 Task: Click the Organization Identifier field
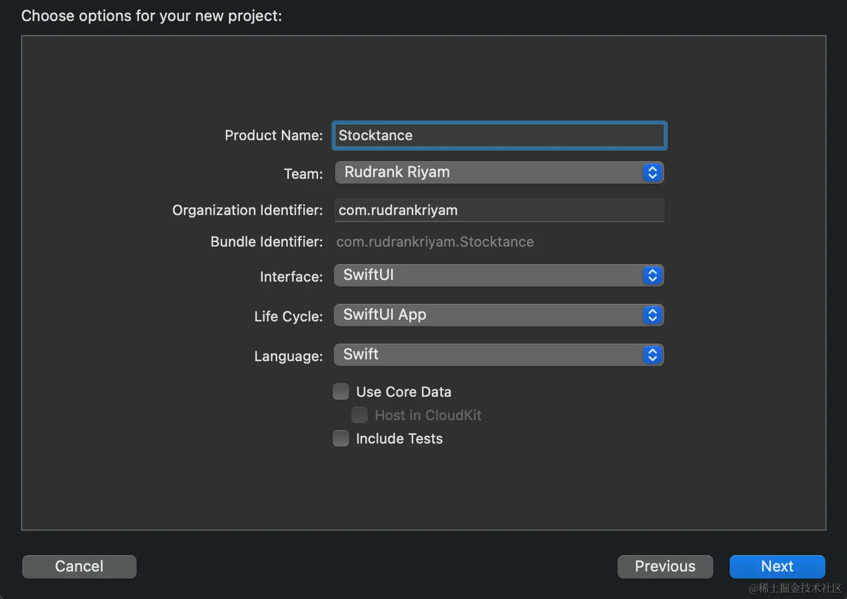coord(499,210)
